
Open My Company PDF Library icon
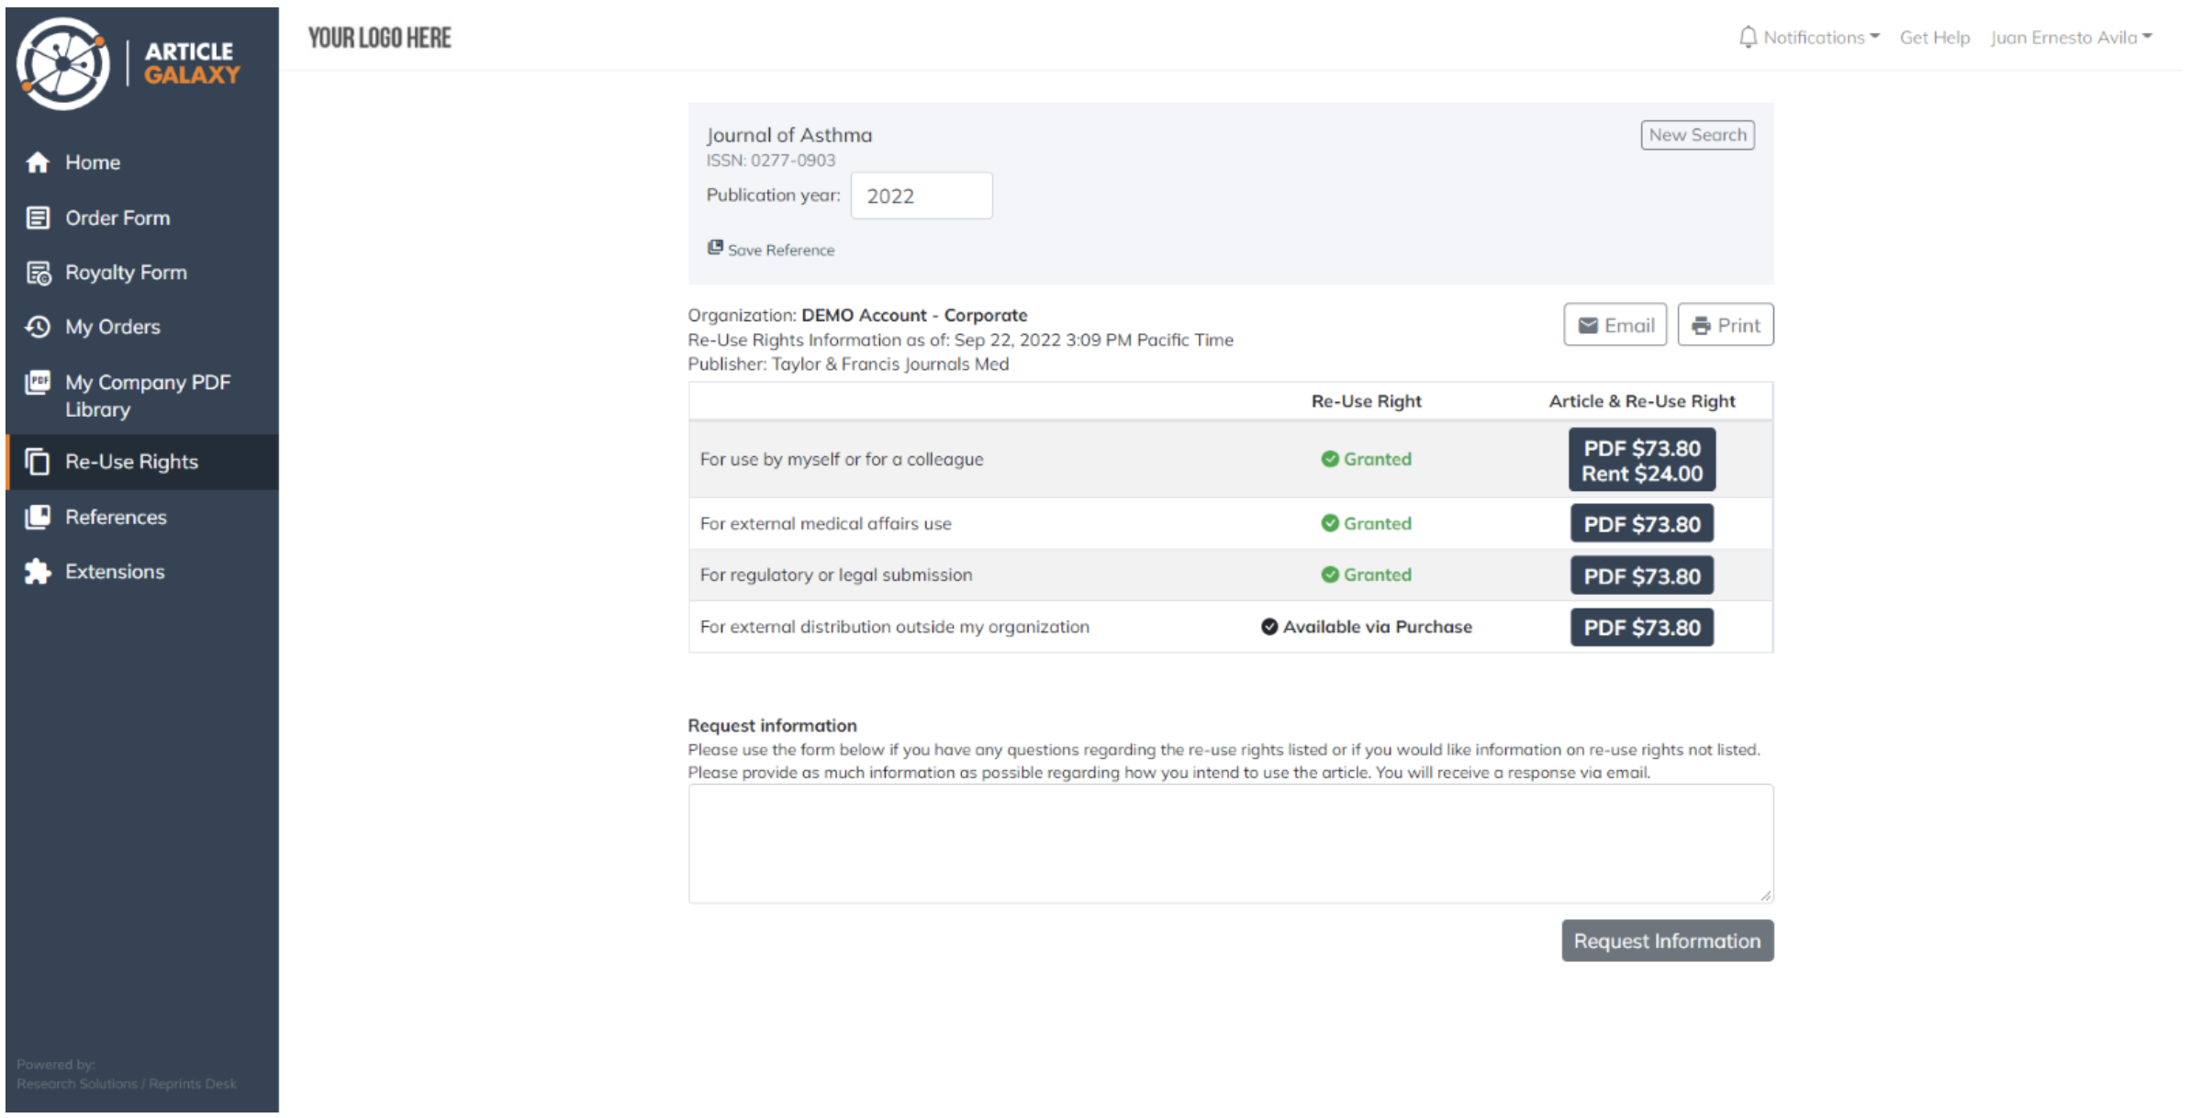[38, 383]
